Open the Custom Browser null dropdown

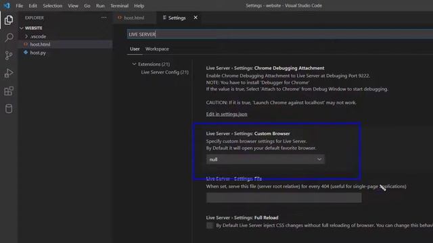265,159
